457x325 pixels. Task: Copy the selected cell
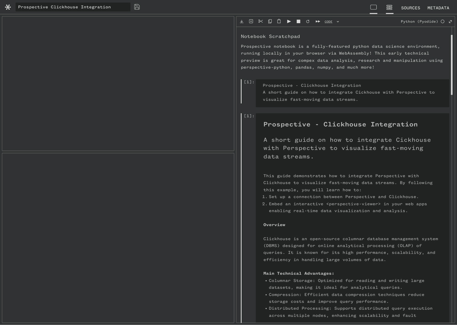(x=270, y=22)
